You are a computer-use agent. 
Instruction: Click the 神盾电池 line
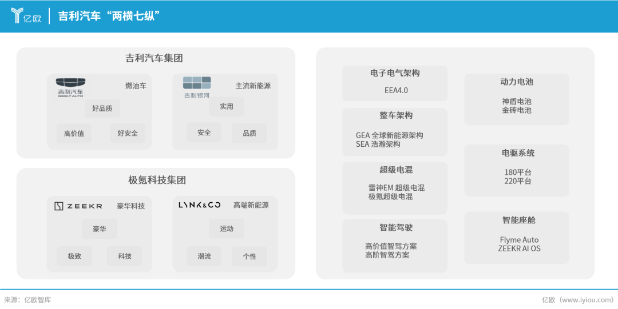pyautogui.click(x=517, y=101)
